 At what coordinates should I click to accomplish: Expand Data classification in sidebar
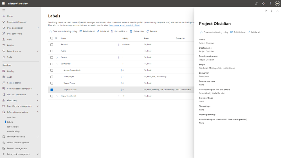click(x=38, y=28)
